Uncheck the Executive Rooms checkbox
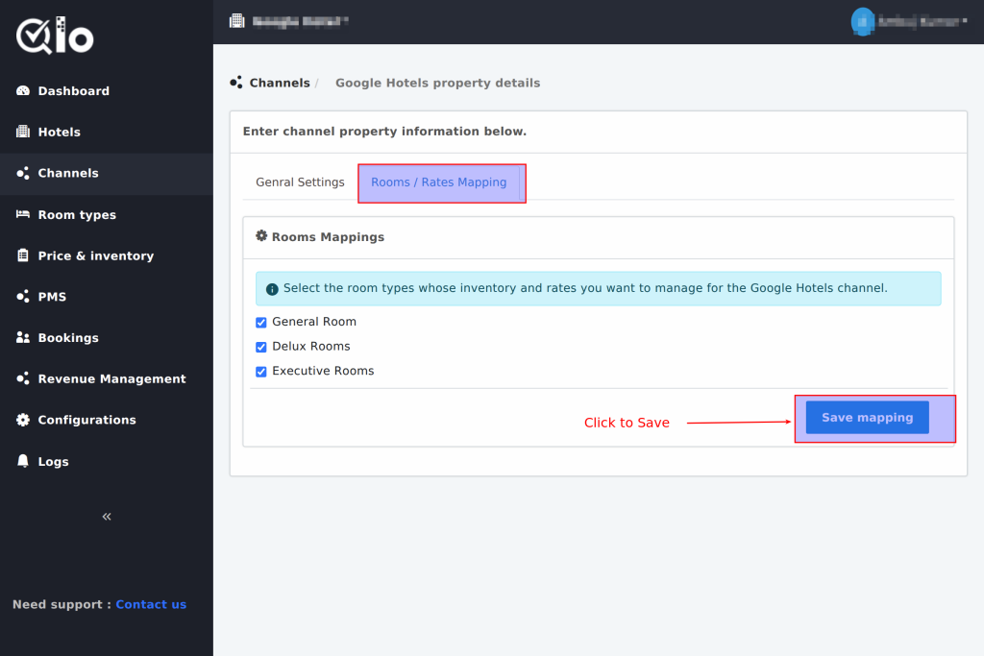The image size is (984, 656). (261, 372)
